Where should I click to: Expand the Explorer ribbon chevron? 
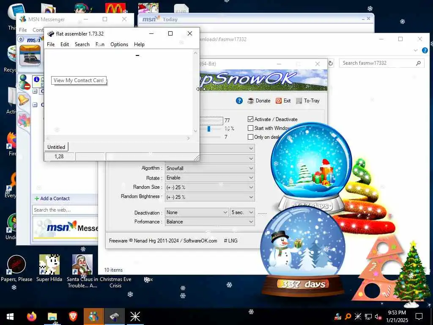point(416,50)
